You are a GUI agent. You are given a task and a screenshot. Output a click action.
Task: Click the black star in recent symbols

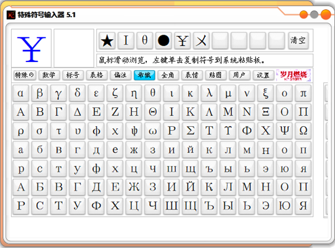click(x=108, y=40)
